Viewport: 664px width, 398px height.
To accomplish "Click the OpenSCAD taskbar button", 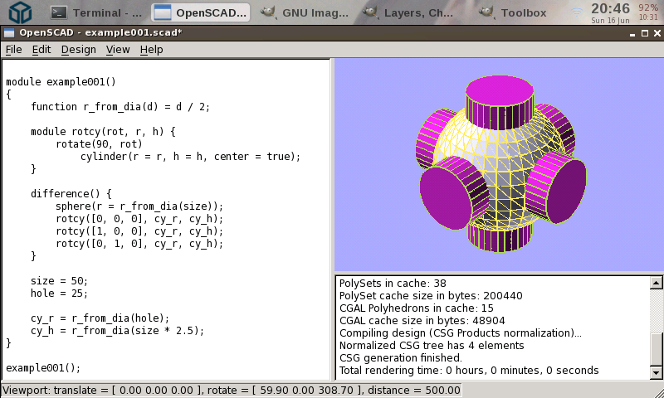I will click(201, 12).
